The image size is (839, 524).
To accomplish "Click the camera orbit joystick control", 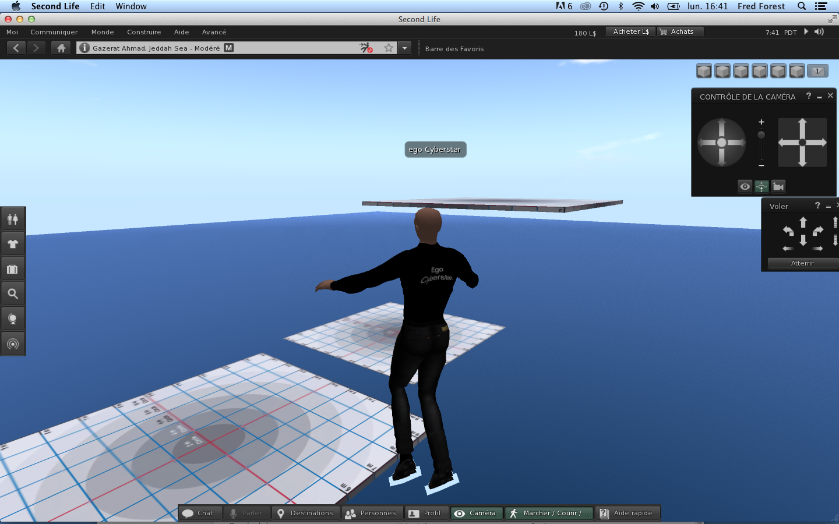I will (x=722, y=143).
